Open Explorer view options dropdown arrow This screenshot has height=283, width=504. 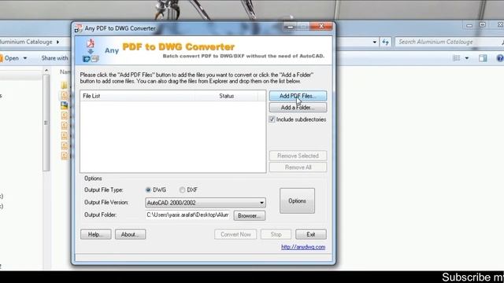click(467, 58)
